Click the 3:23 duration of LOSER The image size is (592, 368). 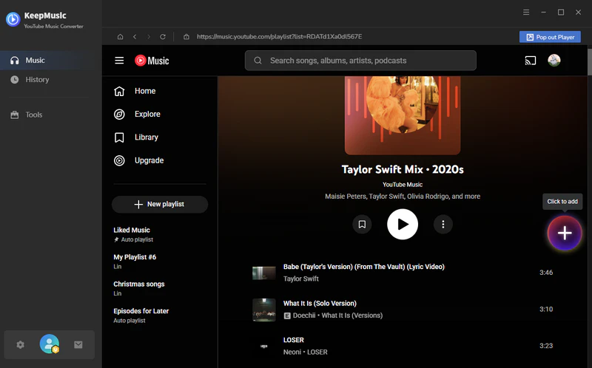pos(546,345)
